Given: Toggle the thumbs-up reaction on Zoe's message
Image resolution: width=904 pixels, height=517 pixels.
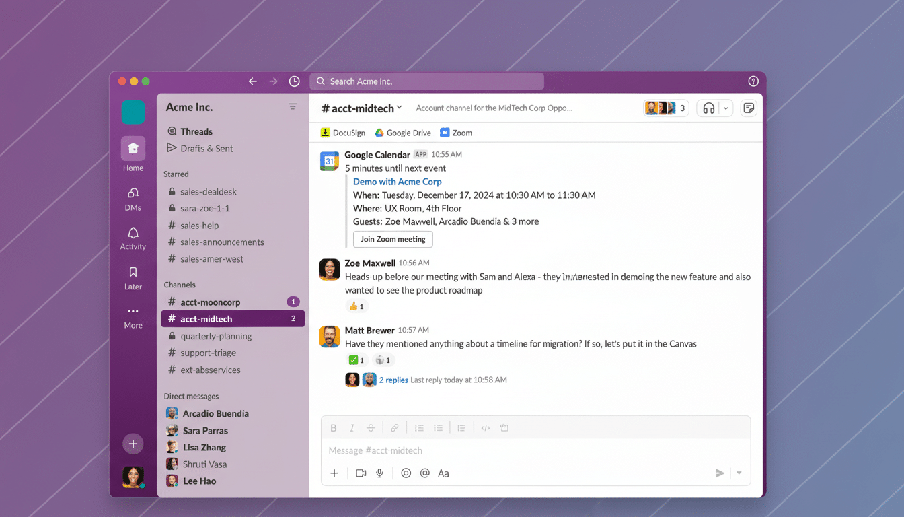Looking at the screenshot, I should click(356, 306).
